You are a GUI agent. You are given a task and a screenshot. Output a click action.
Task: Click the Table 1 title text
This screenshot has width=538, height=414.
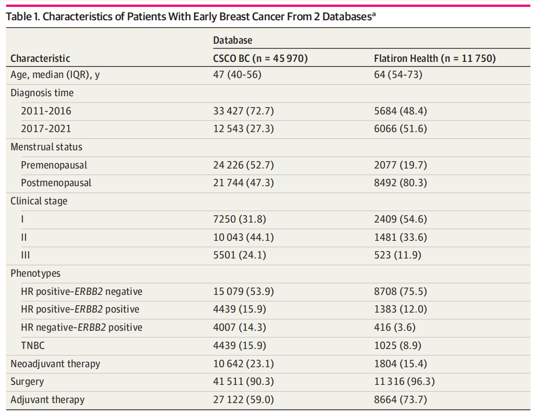click(x=187, y=17)
